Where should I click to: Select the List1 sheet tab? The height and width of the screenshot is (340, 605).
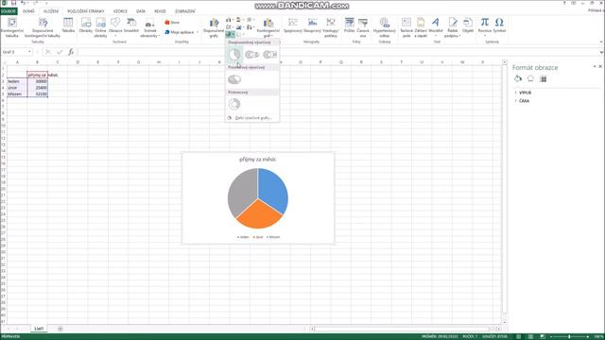39,329
